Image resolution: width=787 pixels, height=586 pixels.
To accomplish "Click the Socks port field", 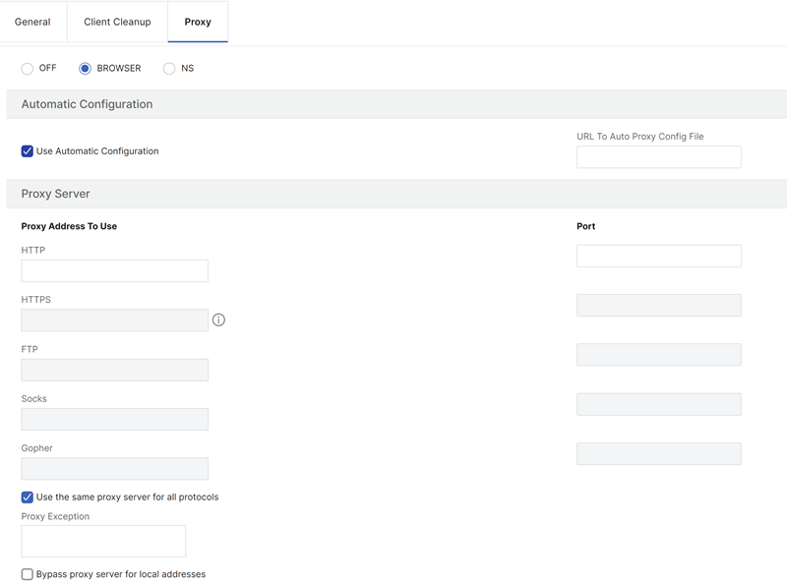I will (658, 404).
